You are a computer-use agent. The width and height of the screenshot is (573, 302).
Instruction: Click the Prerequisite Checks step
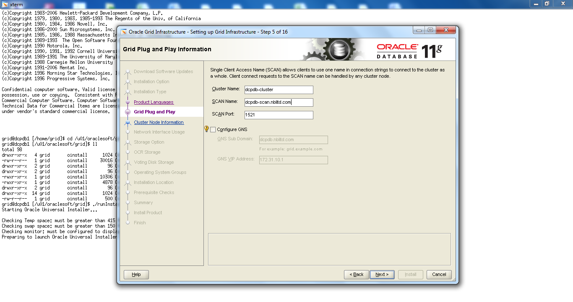coord(154,192)
